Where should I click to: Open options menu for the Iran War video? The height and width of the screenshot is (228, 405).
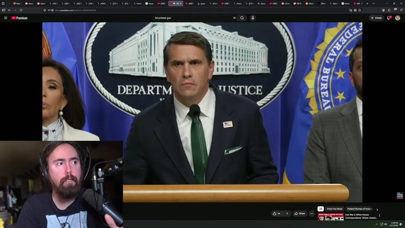(379, 216)
